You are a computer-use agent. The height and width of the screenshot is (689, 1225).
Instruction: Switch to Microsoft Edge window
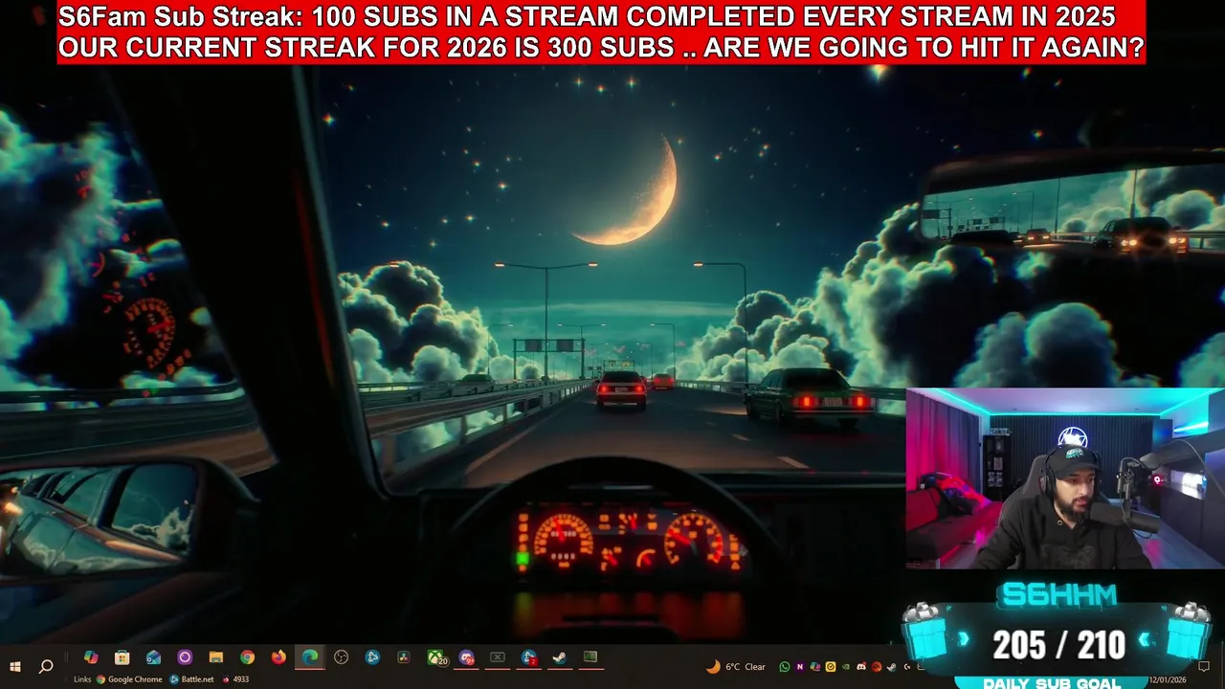310,657
